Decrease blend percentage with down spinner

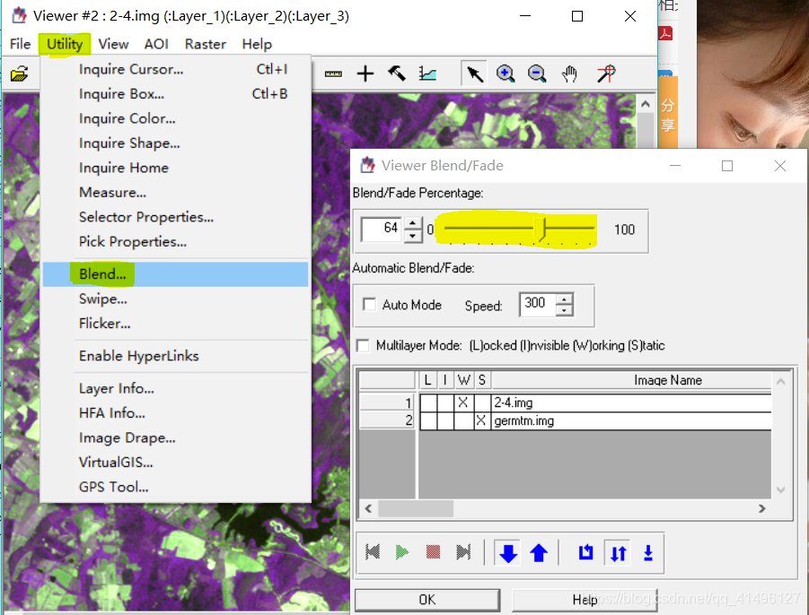click(413, 236)
